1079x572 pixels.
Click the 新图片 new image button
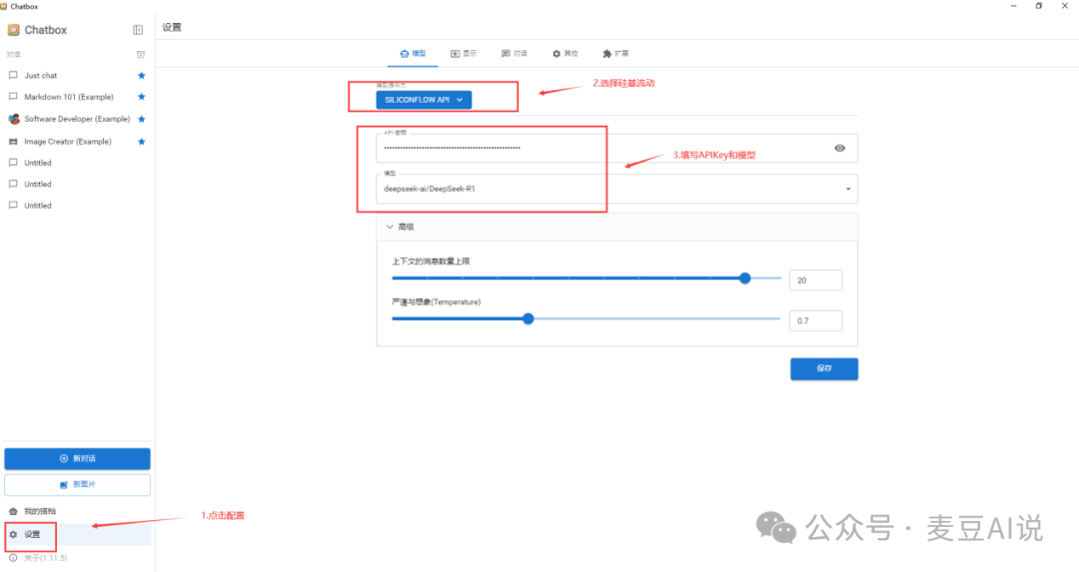(x=77, y=485)
